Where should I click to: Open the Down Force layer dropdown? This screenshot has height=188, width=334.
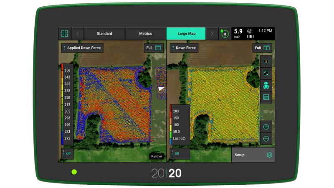pos(184,48)
